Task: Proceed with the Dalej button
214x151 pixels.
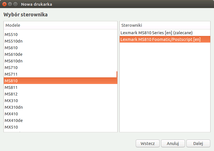Action: (198, 143)
